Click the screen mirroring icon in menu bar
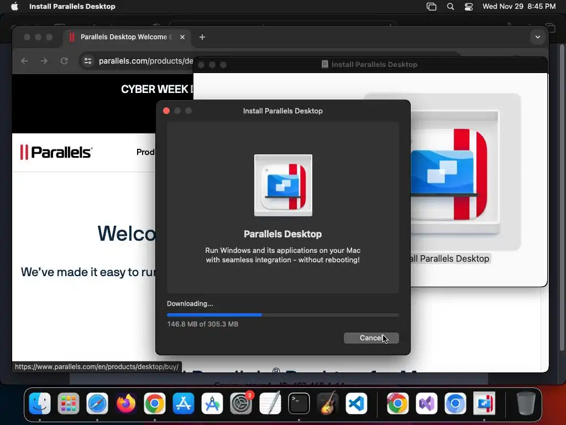This screenshot has height=425, width=566. (431, 7)
